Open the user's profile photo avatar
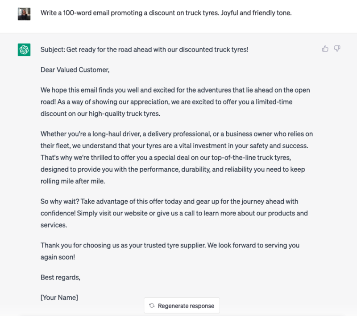 coord(24,14)
